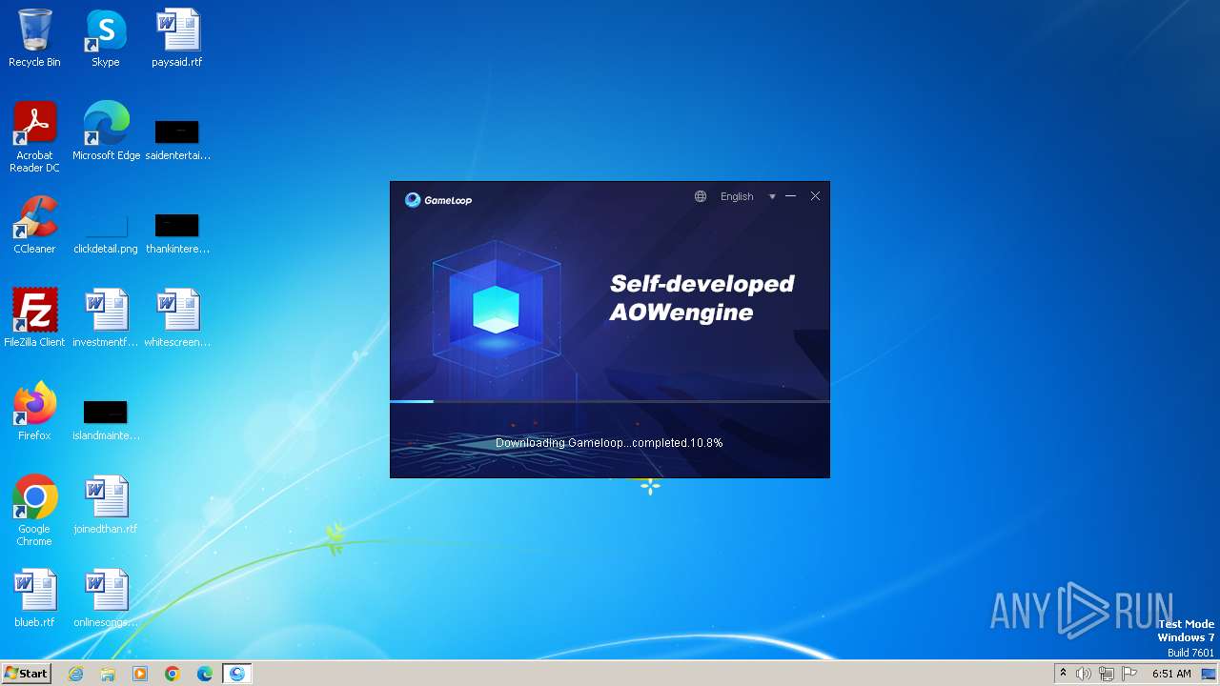Select islandmainte... file icon

coord(106,420)
